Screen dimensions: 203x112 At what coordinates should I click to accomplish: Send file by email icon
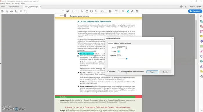tap(21, 11)
